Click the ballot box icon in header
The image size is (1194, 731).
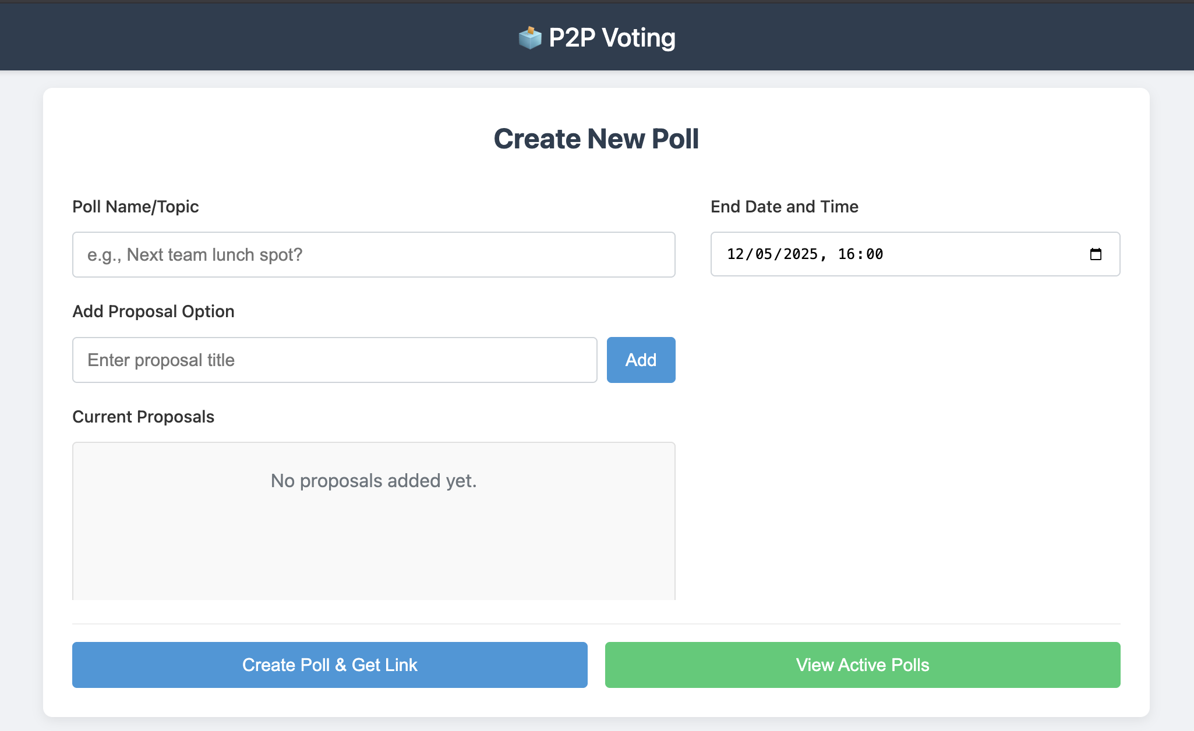(x=530, y=38)
